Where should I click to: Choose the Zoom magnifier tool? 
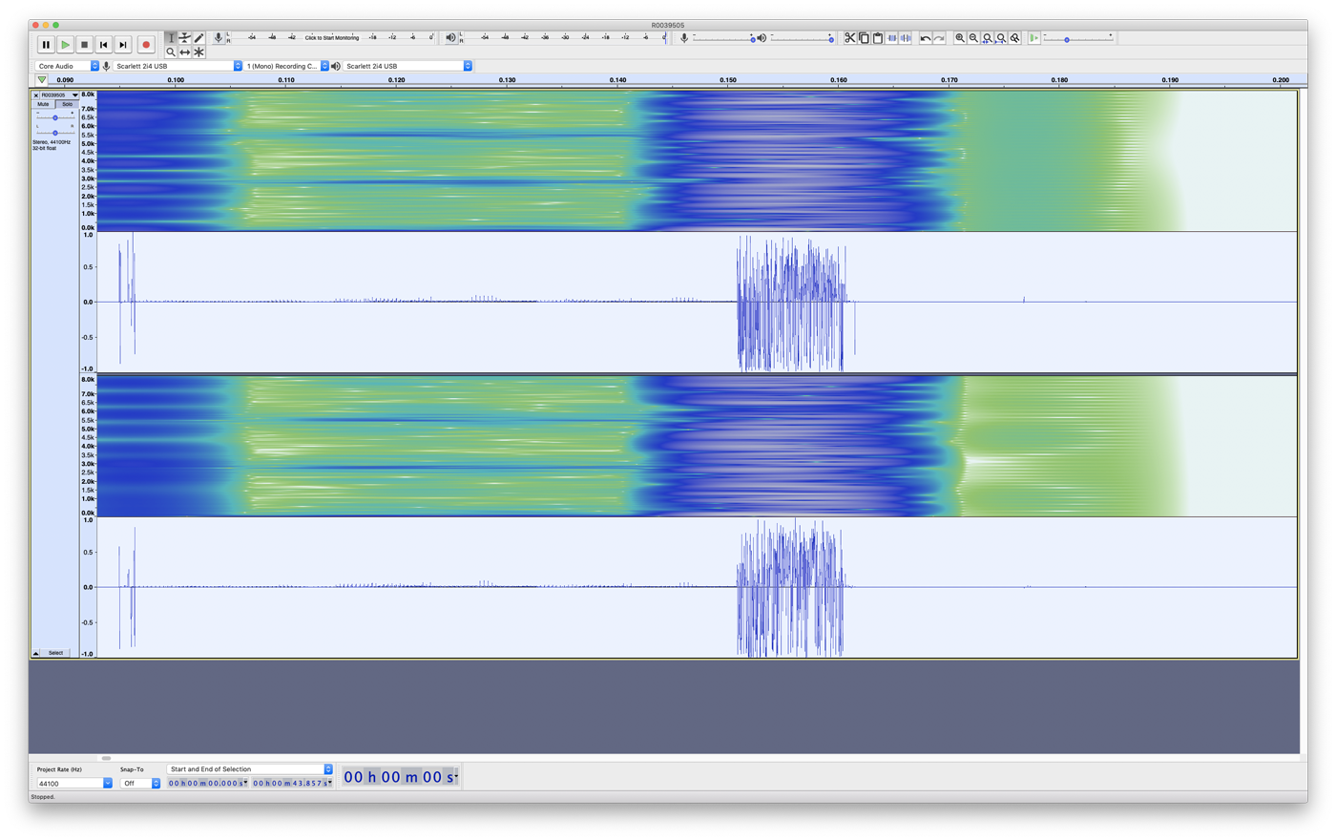(x=171, y=52)
